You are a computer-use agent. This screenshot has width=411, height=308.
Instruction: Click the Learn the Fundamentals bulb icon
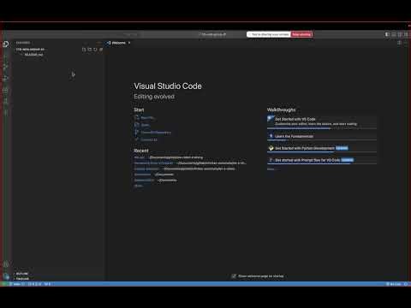pos(271,136)
